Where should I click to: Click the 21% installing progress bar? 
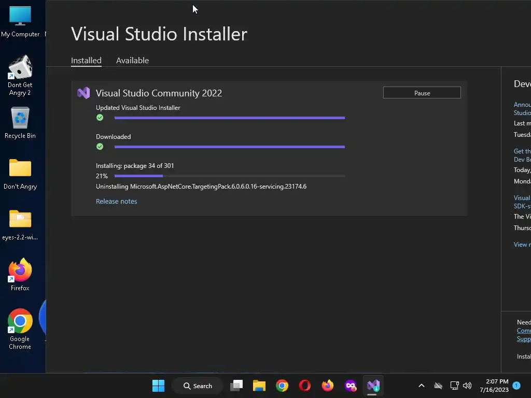click(230, 176)
